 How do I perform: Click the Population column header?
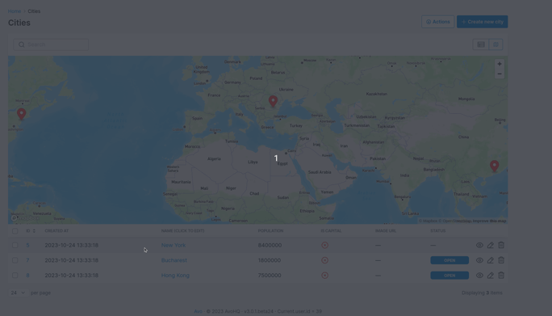(270, 231)
